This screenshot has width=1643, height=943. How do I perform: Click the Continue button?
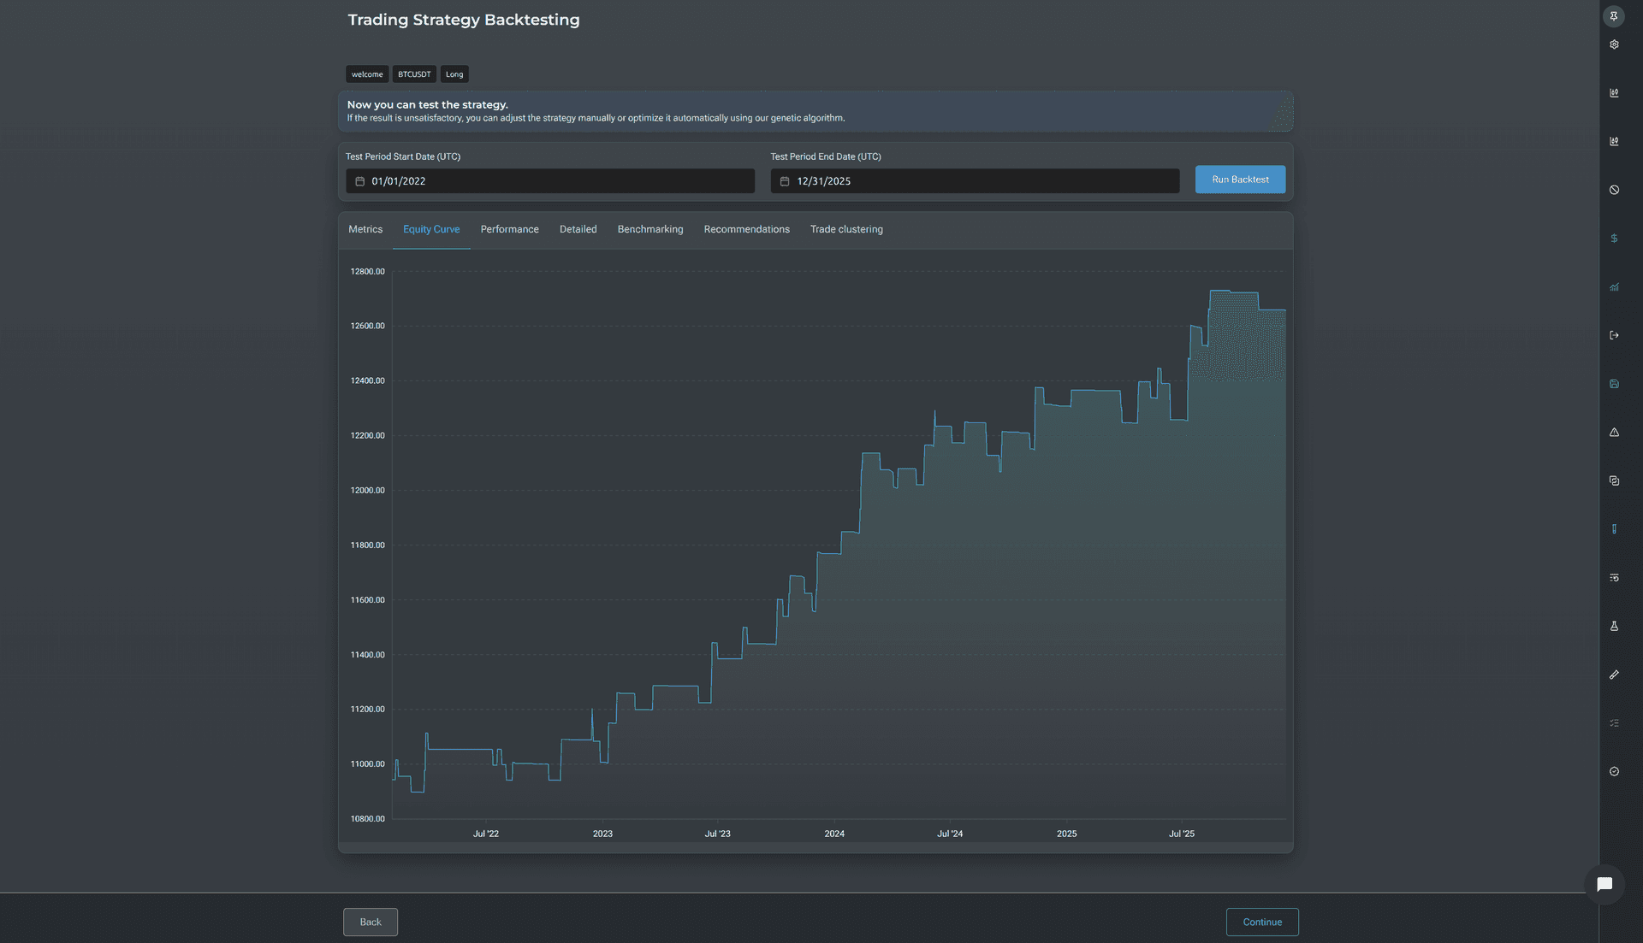pos(1262,922)
